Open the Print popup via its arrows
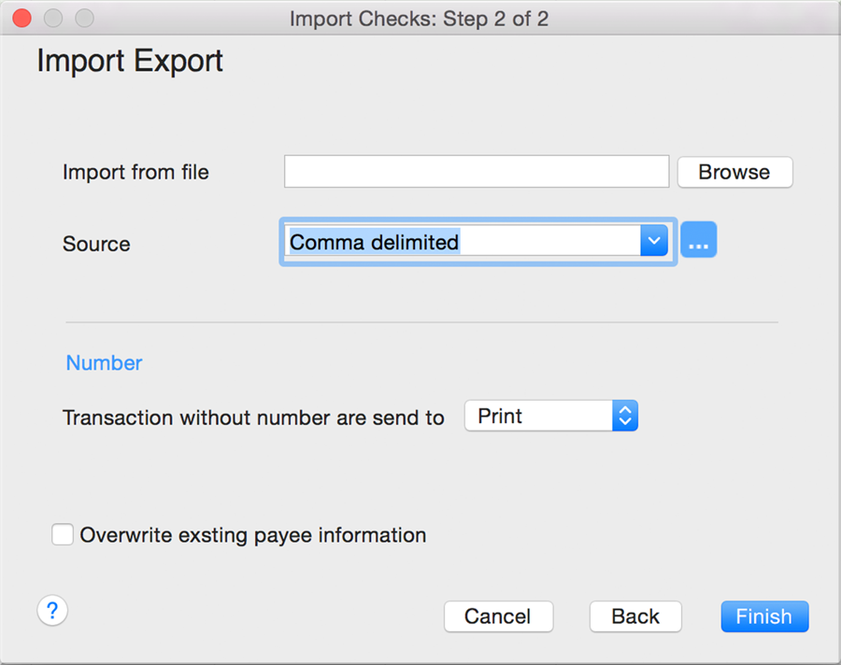This screenshot has height=665, width=841. point(625,416)
